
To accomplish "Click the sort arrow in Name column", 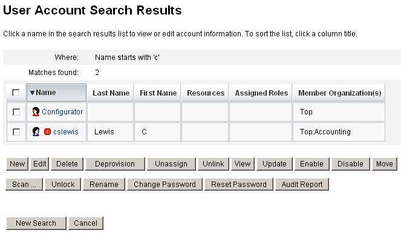I will pos(32,93).
